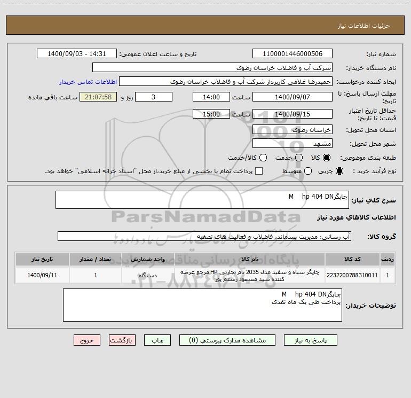
Task: Select the جزیی purchase type radio
Action: click(339, 171)
